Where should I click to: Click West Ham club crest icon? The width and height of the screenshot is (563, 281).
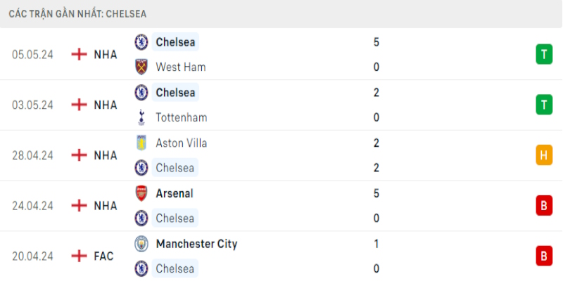pyautogui.click(x=141, y=67)
